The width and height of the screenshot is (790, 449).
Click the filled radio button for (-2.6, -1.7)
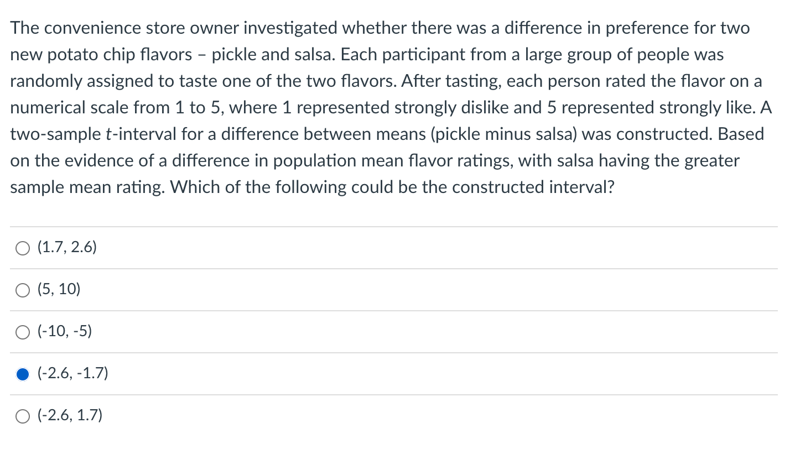coord(23,374)
